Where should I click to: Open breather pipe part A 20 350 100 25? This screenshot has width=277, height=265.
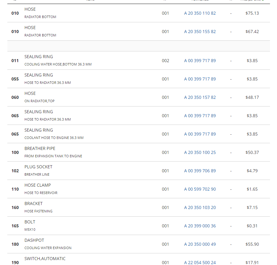200,152
